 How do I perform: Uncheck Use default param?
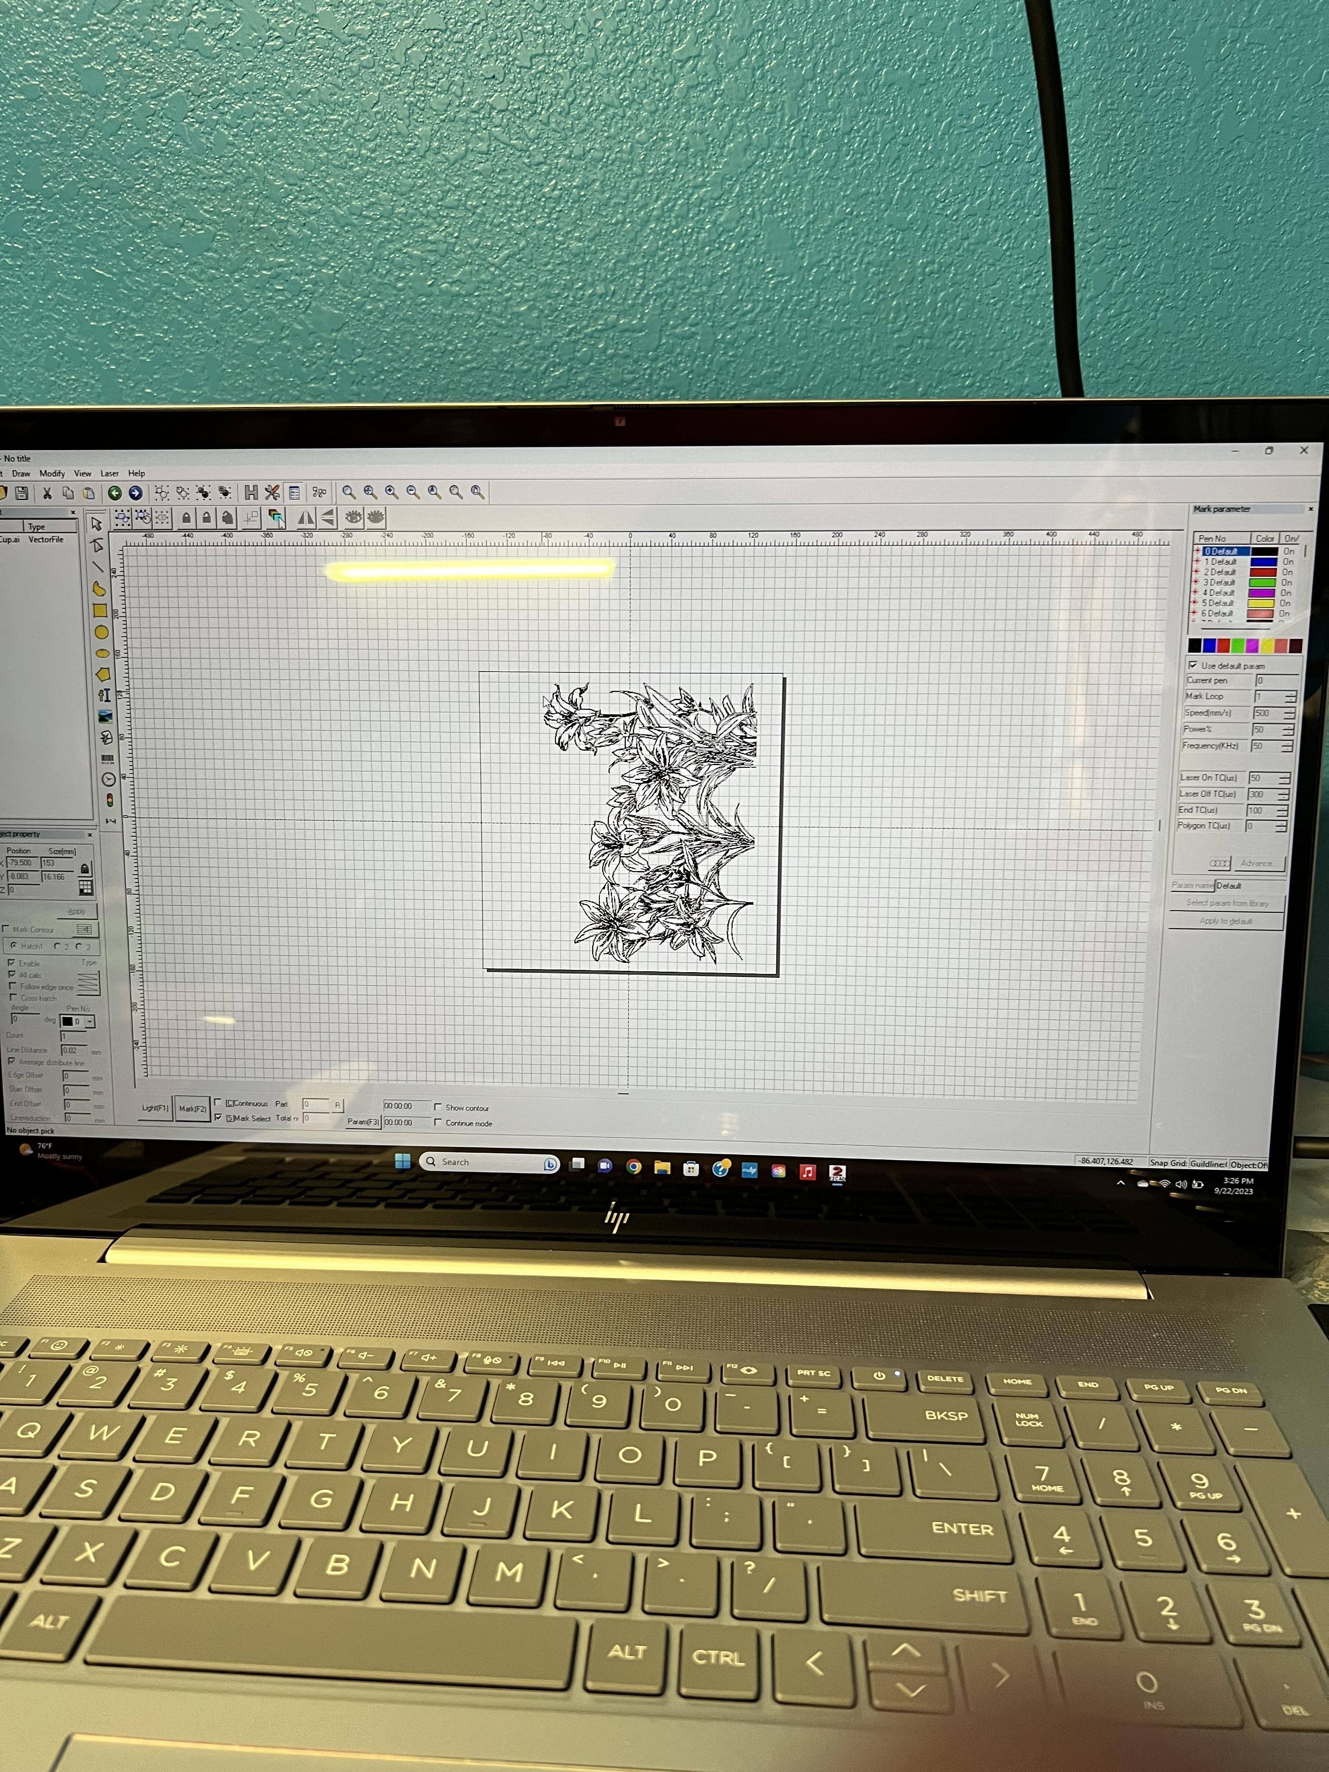pos(1193,665)
